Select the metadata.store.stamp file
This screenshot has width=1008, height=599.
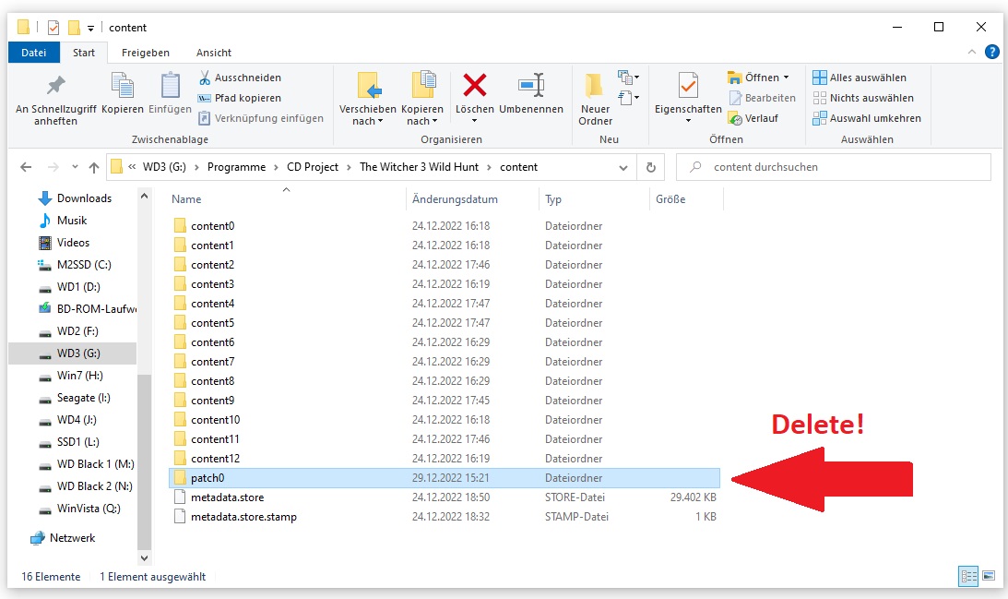click(x=445, y=517)
